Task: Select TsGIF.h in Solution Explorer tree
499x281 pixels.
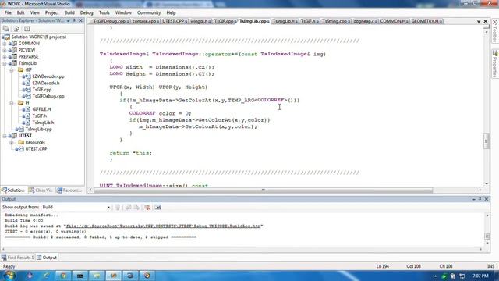Action: 40,116
